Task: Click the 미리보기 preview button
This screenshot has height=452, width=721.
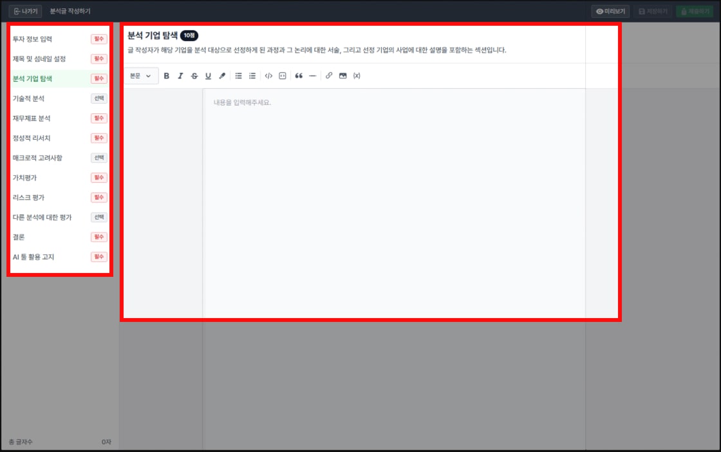Action: (x=610, y=11)
